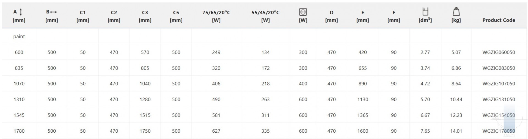Open product code WGZIG107050
The height and width of the screenshot is (139, 528).
coord(499,84)
